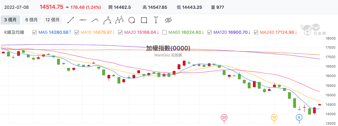Select the circle drawing tool

(x=132, y=20)
